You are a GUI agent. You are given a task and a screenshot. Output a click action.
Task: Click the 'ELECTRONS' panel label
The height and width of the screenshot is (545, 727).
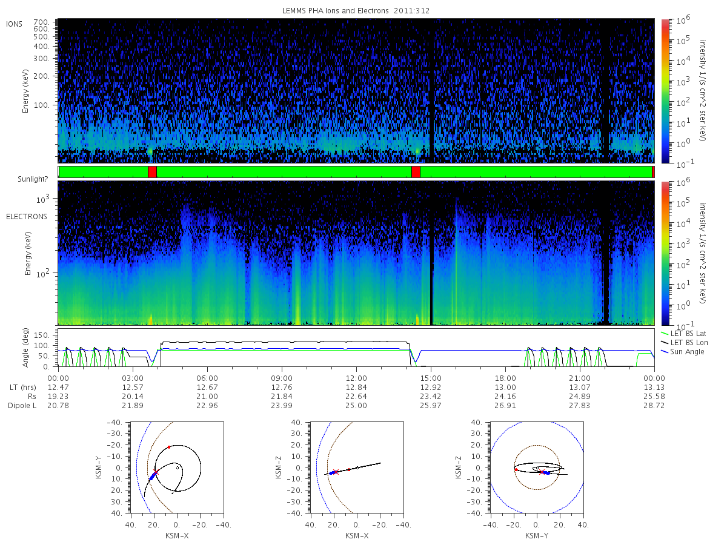coord(27,216)
